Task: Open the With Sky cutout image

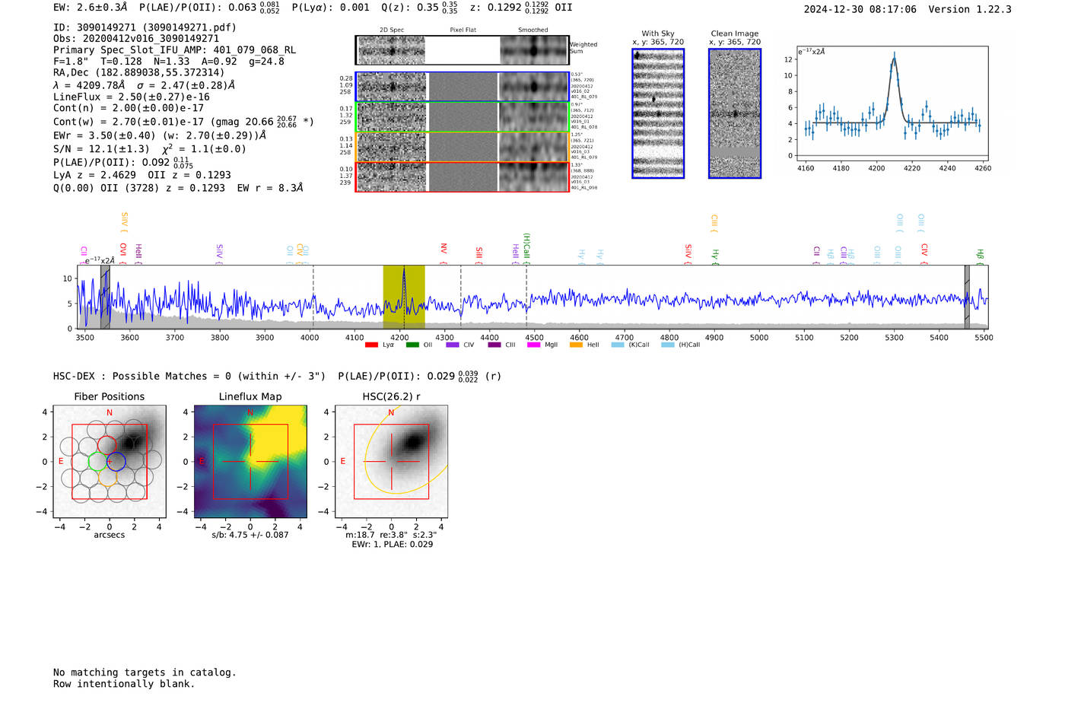Action: 658,113
